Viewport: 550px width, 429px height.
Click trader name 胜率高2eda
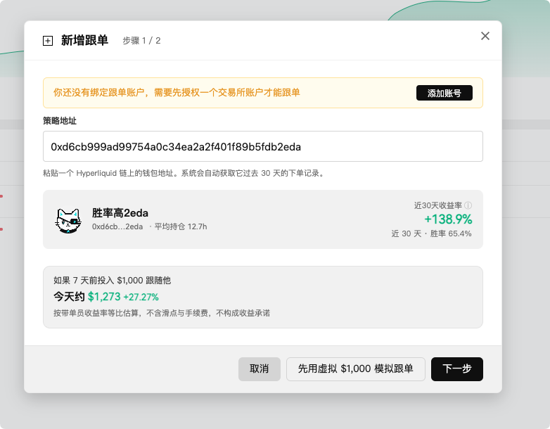(120, 213)
